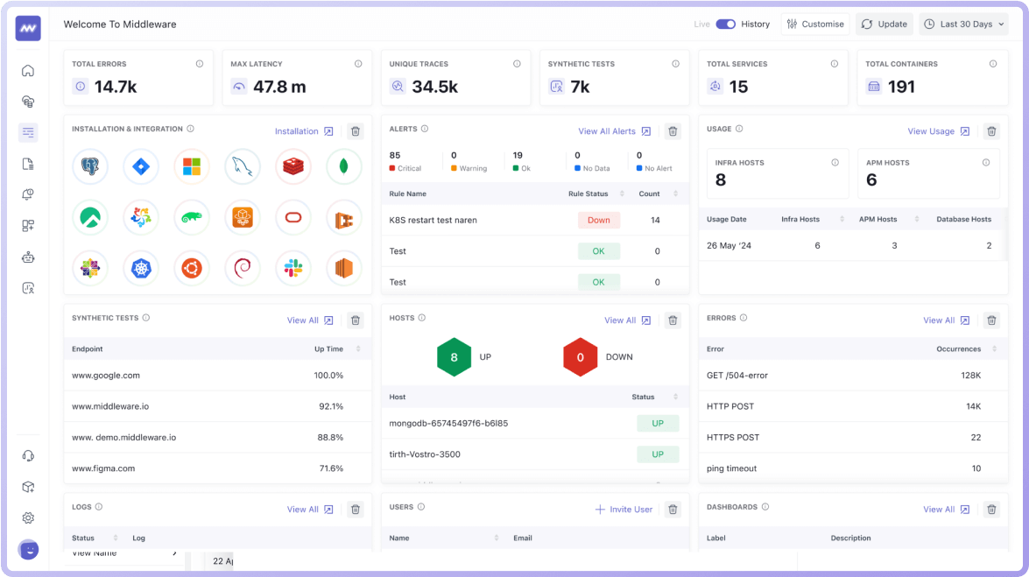Open the View All Alerts link
This screenshot has width=1029, height=577.
614,131
